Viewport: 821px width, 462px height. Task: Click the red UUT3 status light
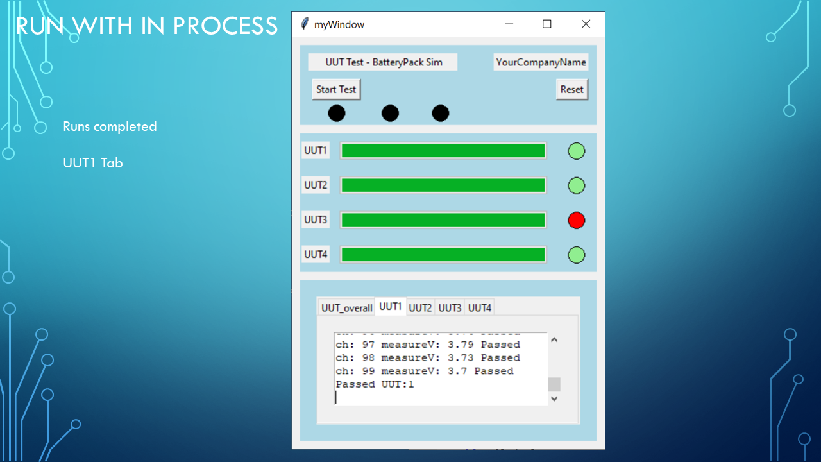coord(576,220)
